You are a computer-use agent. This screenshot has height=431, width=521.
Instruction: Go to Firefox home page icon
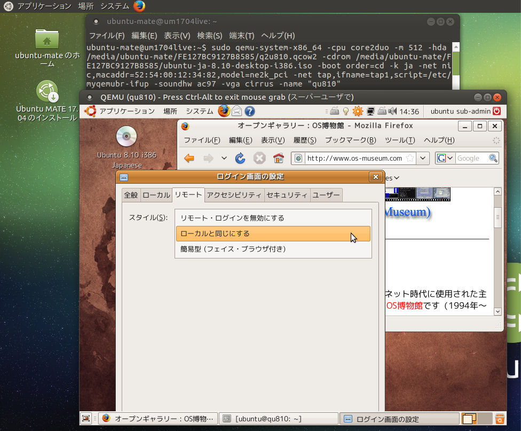pos(279,158)
